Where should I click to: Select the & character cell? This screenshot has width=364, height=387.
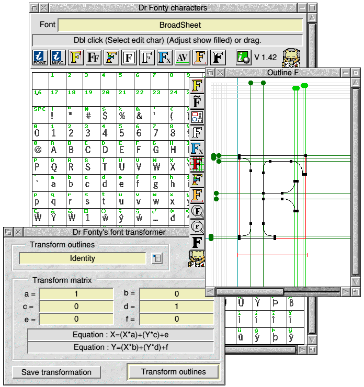click(x=143, y=115)
